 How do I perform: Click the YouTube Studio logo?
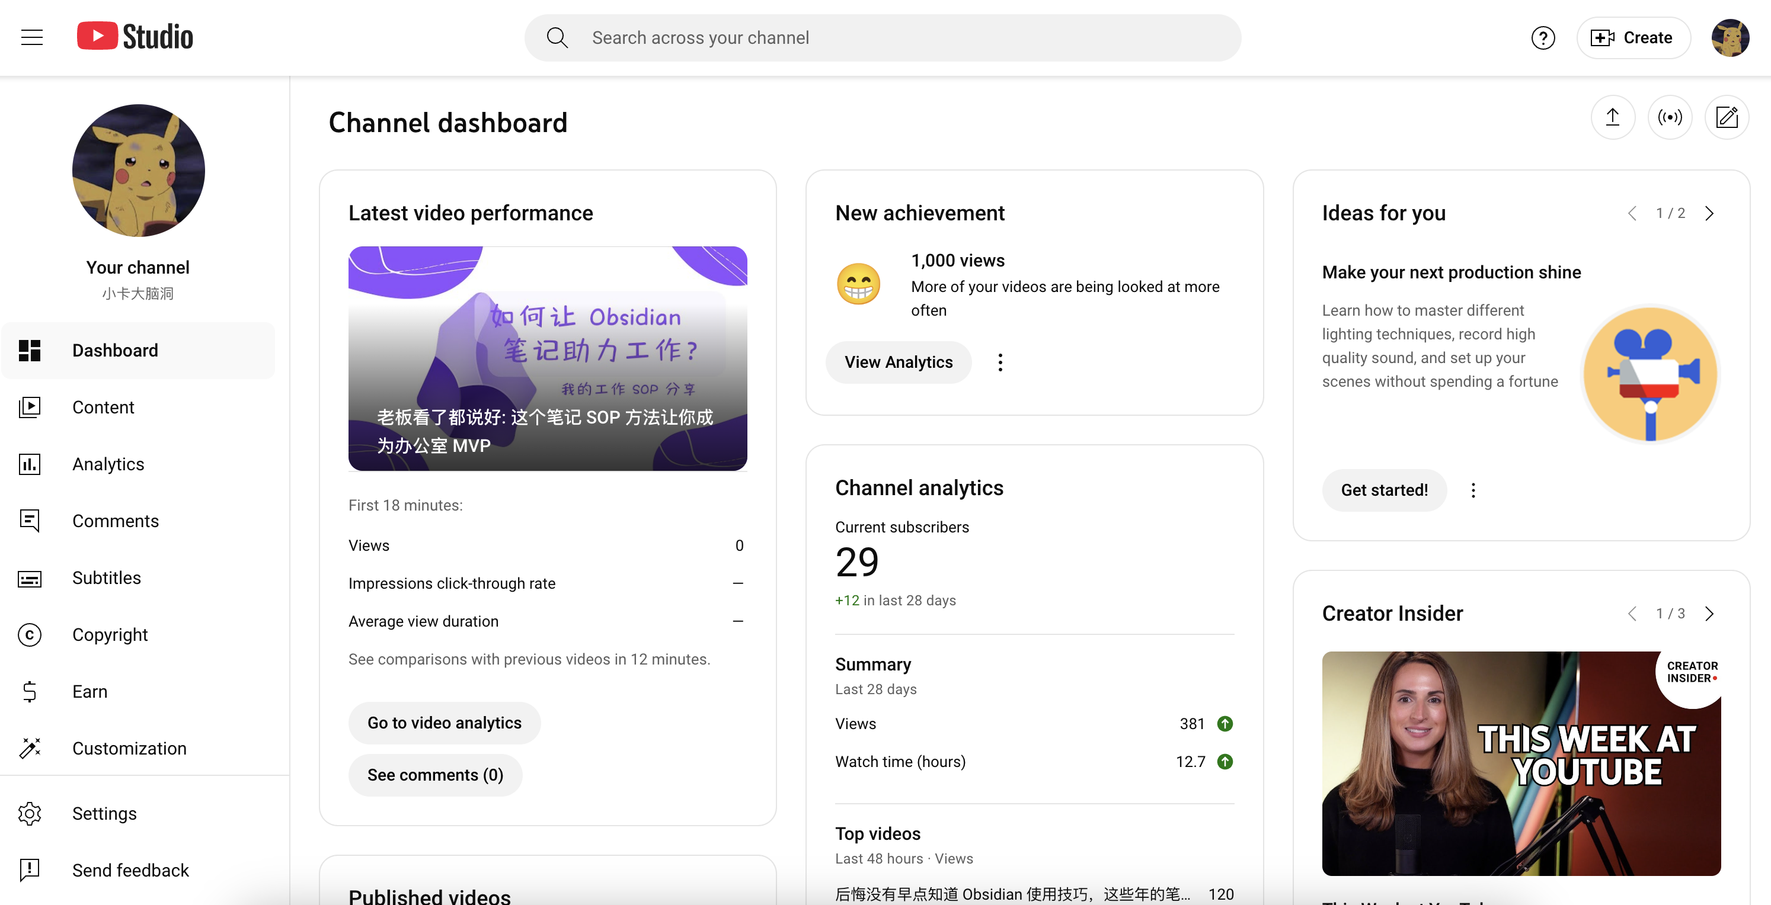pyautogui.click(x=135, y=36)
